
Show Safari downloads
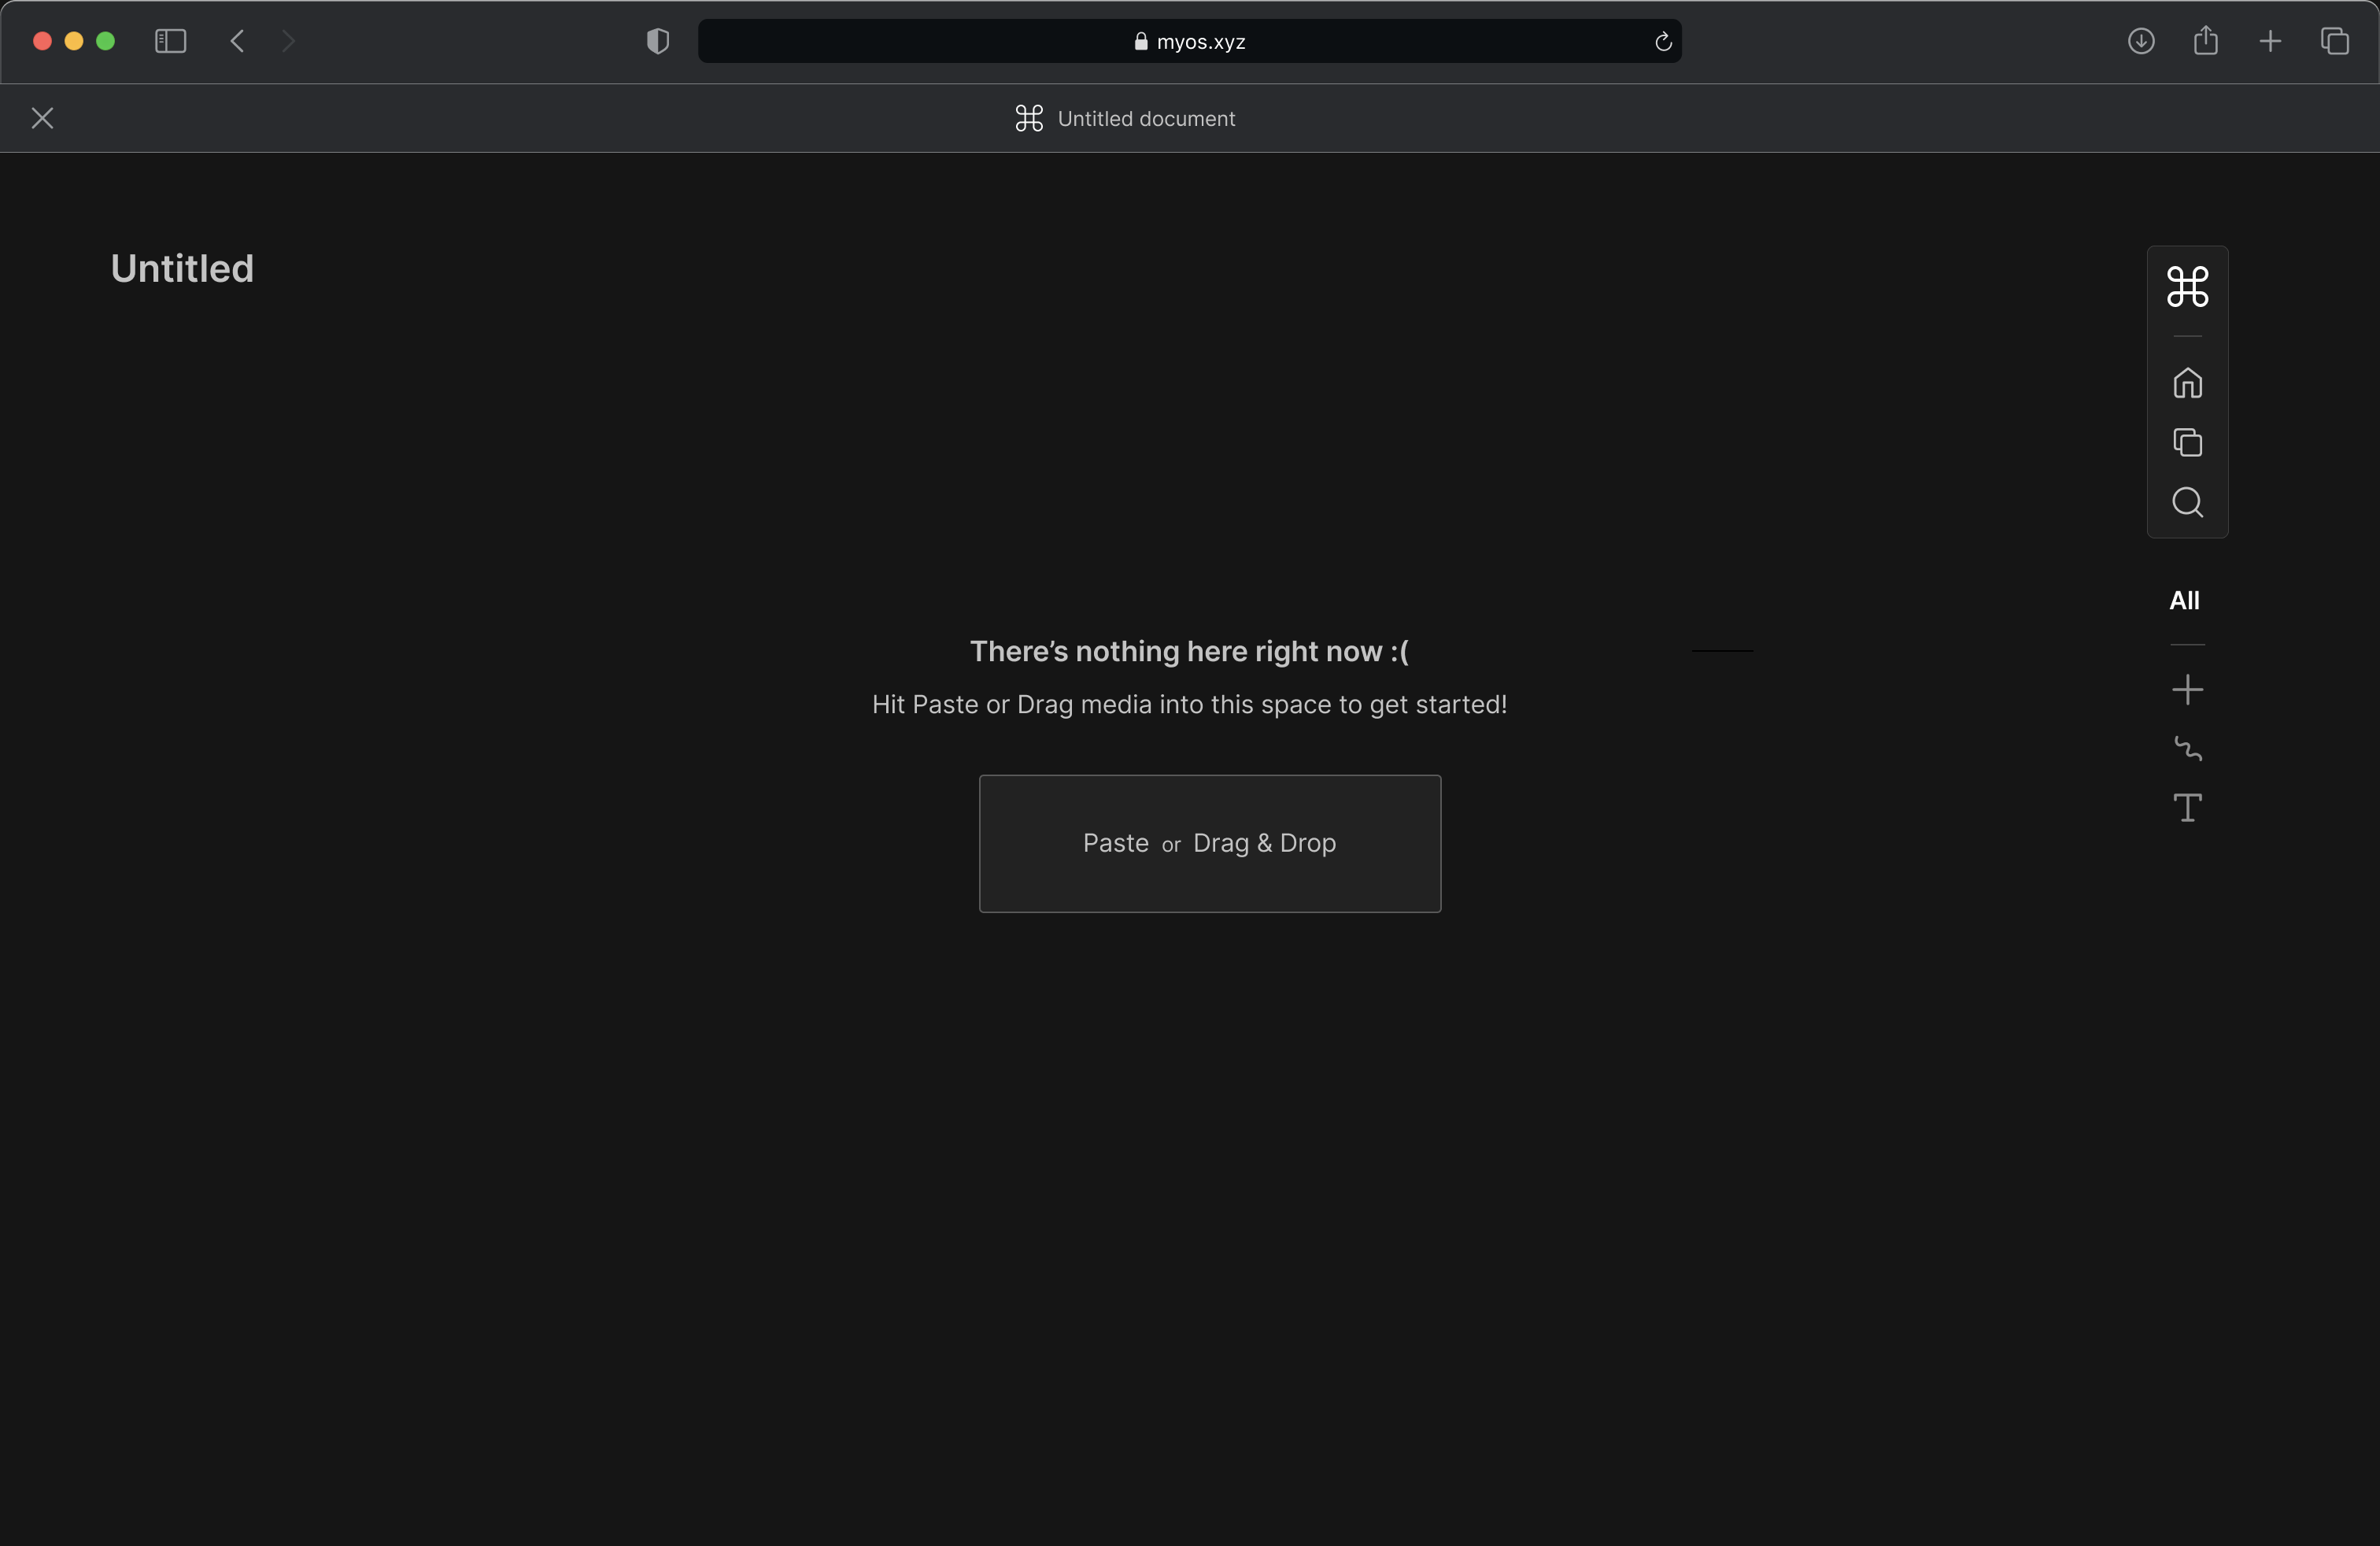pos(2140,41)
